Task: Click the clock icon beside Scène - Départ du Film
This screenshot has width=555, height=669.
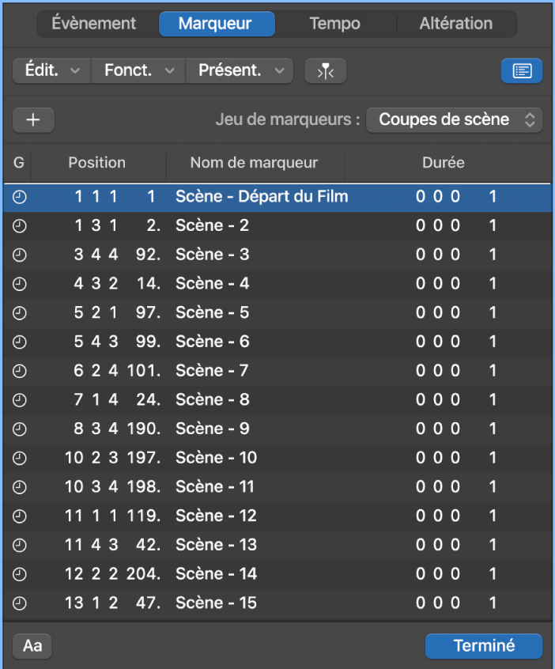Action: point(19,196)
